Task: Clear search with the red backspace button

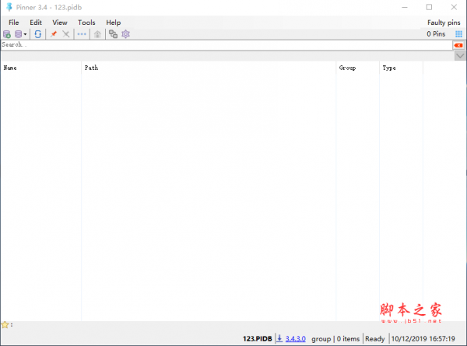Action: [458, 45]
